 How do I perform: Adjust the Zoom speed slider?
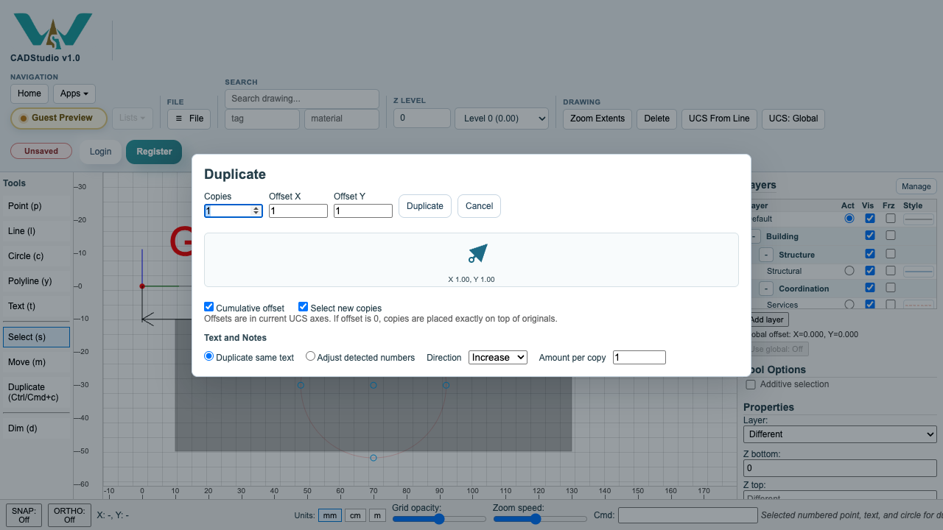click(x=540, y=519)
